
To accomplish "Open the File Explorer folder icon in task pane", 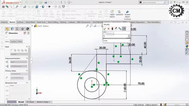I will click(x=187, y=39).
